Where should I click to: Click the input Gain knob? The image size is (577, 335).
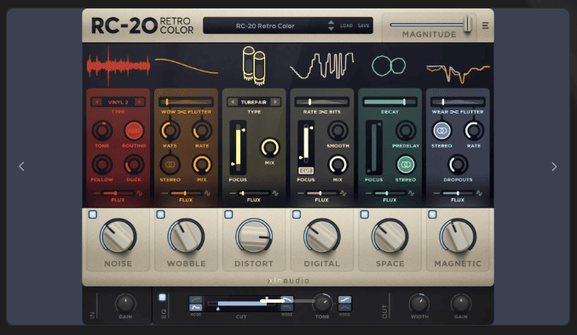(x=125, y=304)
